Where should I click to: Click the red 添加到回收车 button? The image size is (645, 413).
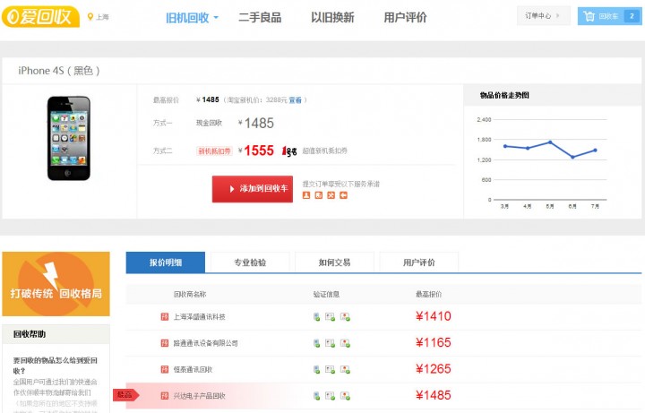253,189
